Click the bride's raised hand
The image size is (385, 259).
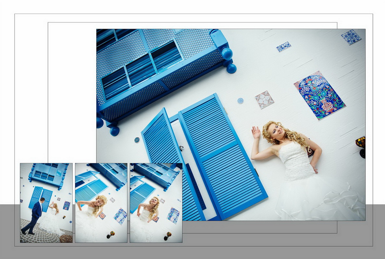coord(256,132)
